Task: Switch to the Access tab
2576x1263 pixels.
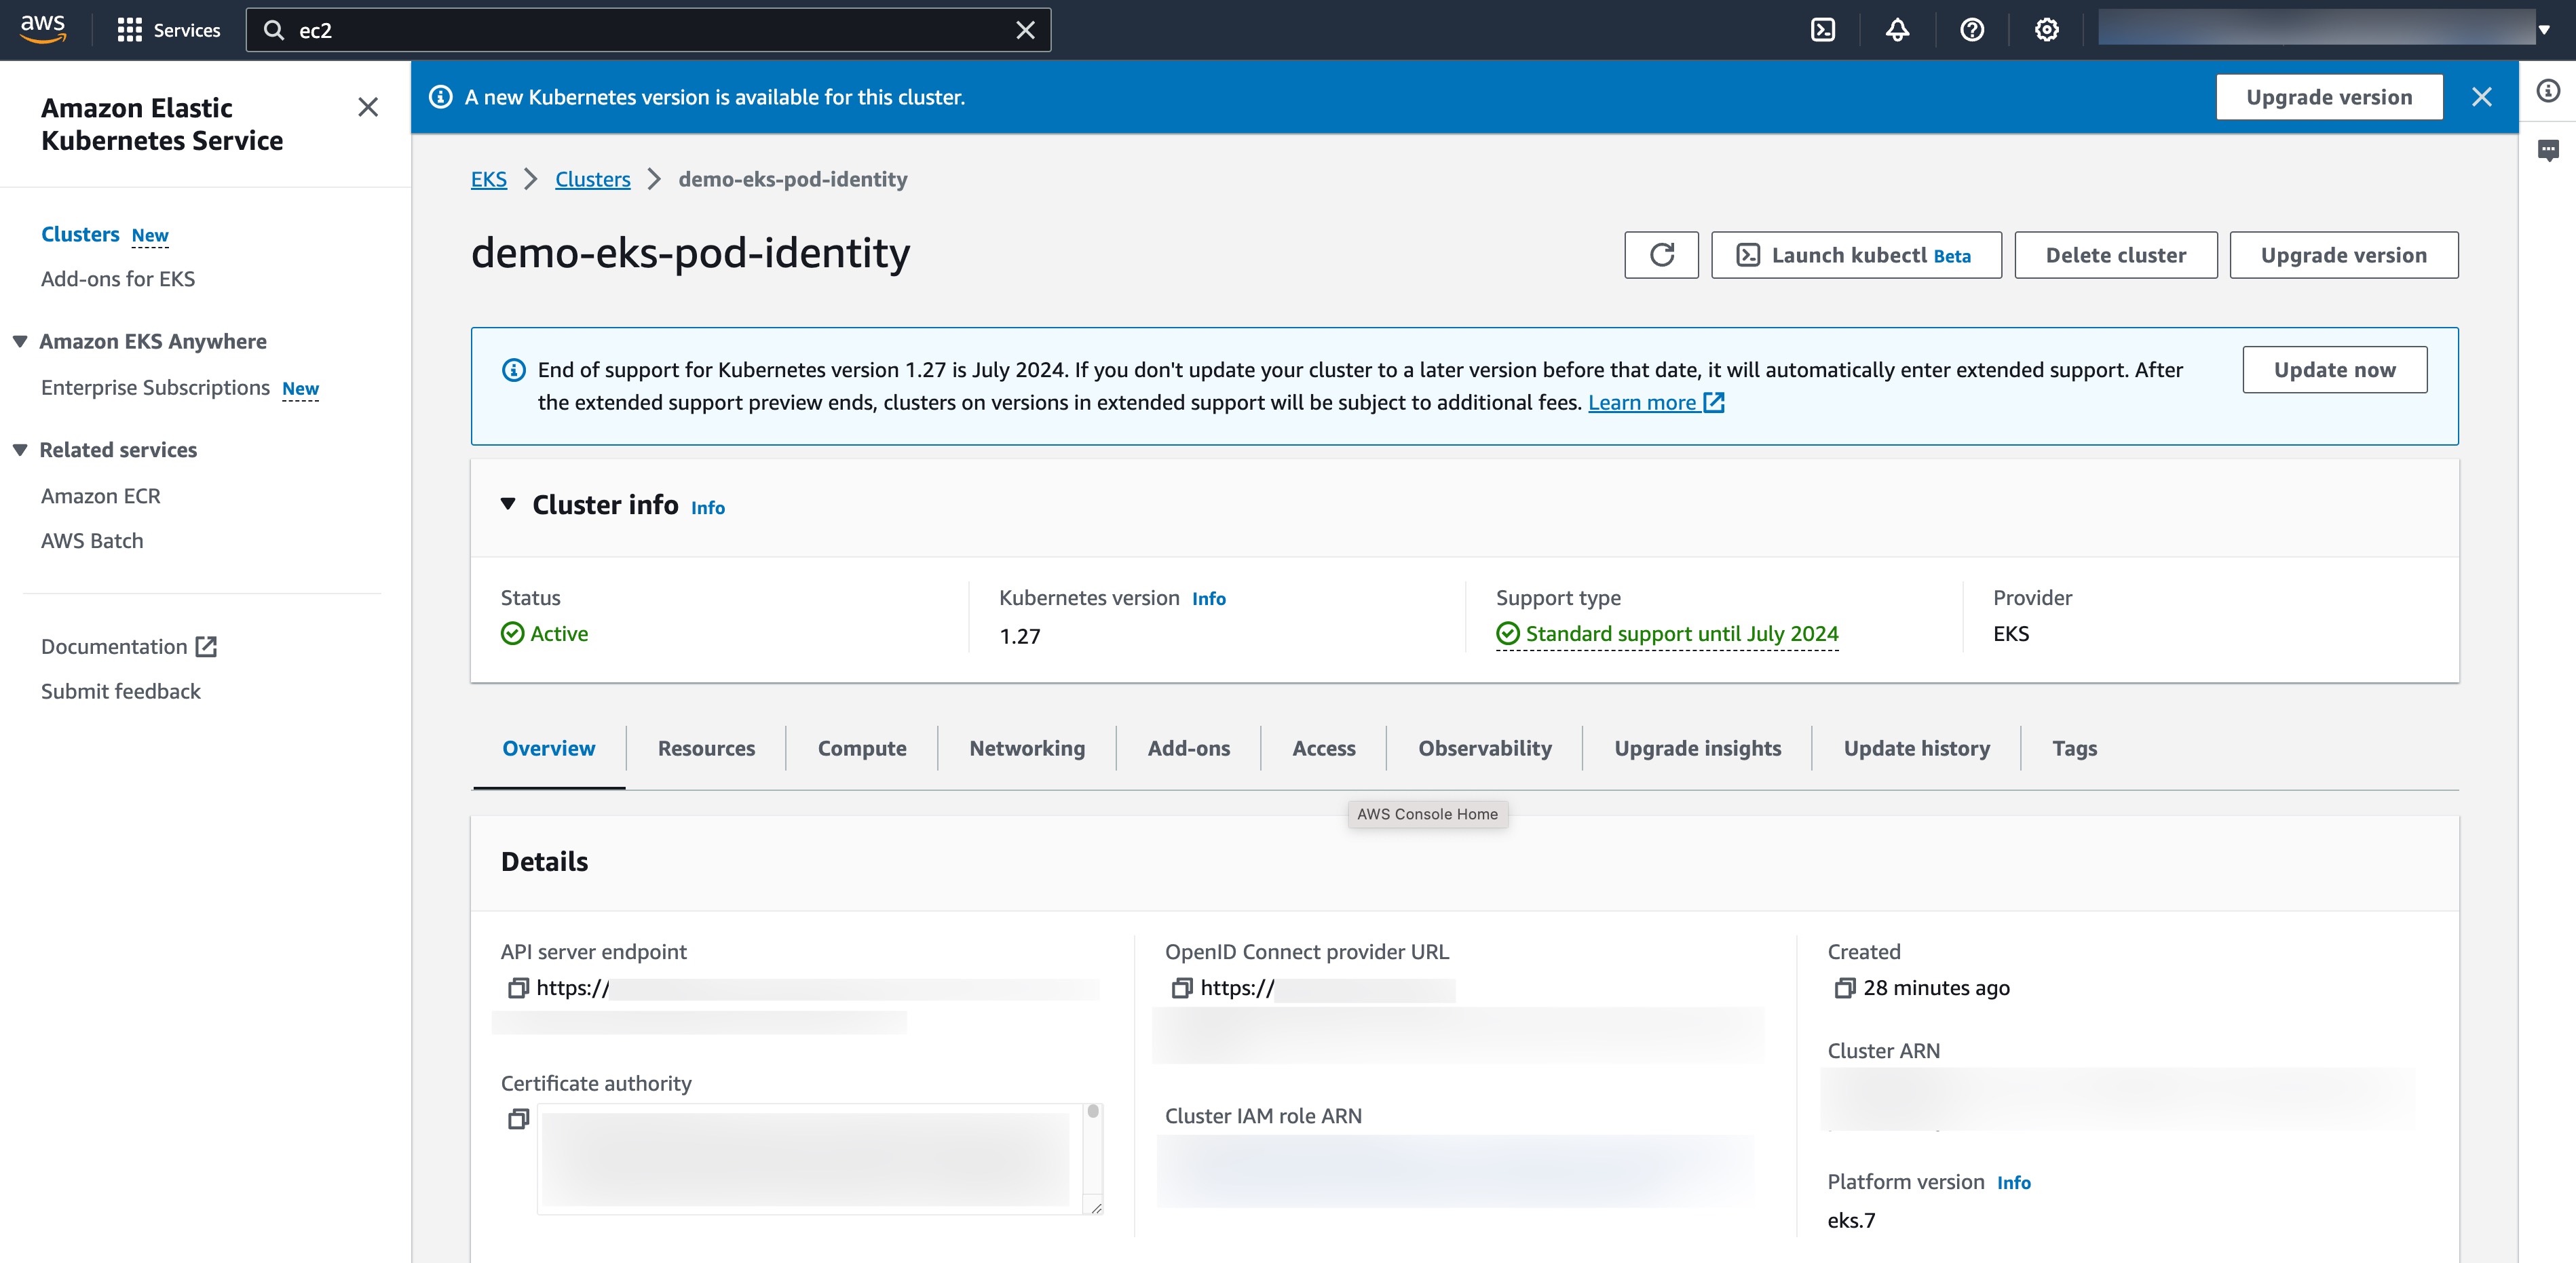Action: [1323, 748]
